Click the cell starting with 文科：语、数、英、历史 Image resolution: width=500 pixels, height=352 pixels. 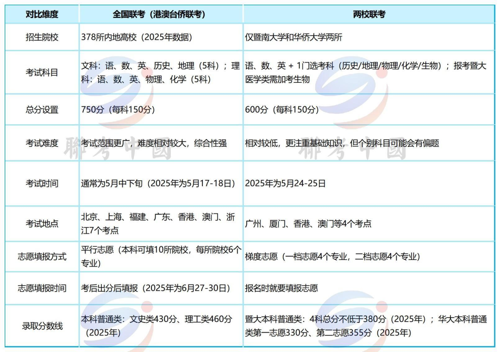coord(161,72)
